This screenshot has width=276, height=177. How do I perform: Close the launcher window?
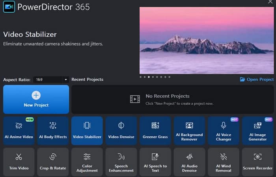click(270, 2)
